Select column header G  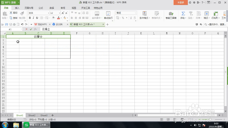pyautogui.click(x=90, y=33)
